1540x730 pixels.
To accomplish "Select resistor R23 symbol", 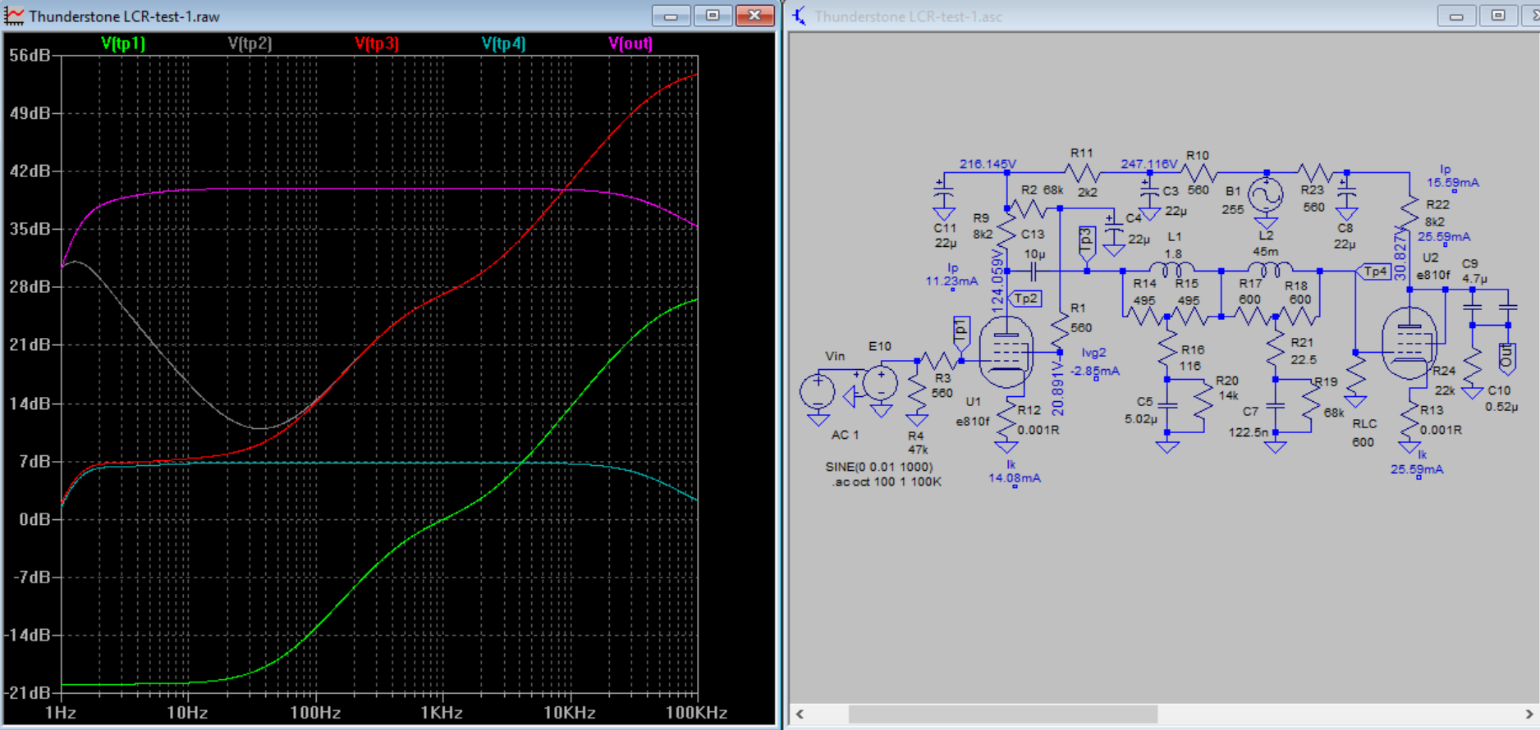I will click(1316, 173).
